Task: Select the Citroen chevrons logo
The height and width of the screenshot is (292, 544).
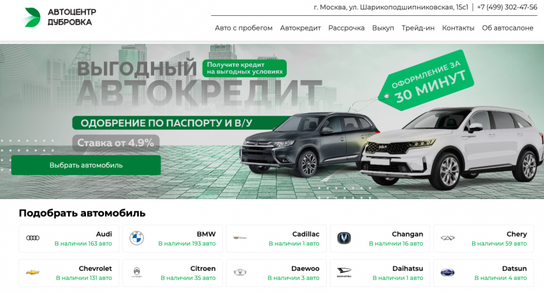Action: coord(137,272)
